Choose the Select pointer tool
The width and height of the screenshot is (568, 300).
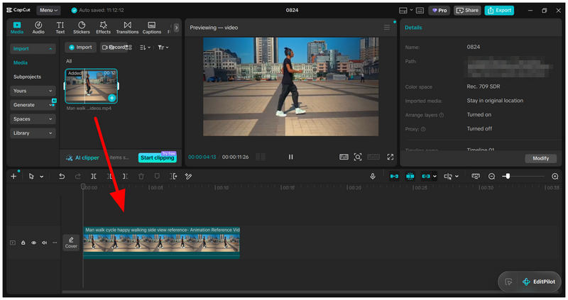31,176
